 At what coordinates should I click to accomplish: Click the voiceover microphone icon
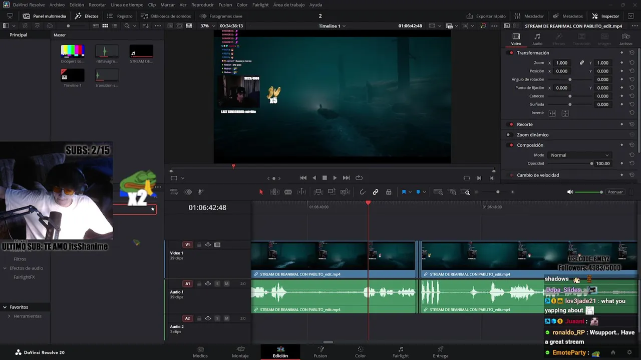point(201,192)
